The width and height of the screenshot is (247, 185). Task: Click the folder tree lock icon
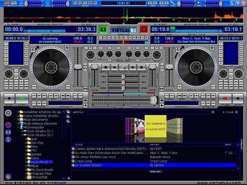tap(69, 178)
